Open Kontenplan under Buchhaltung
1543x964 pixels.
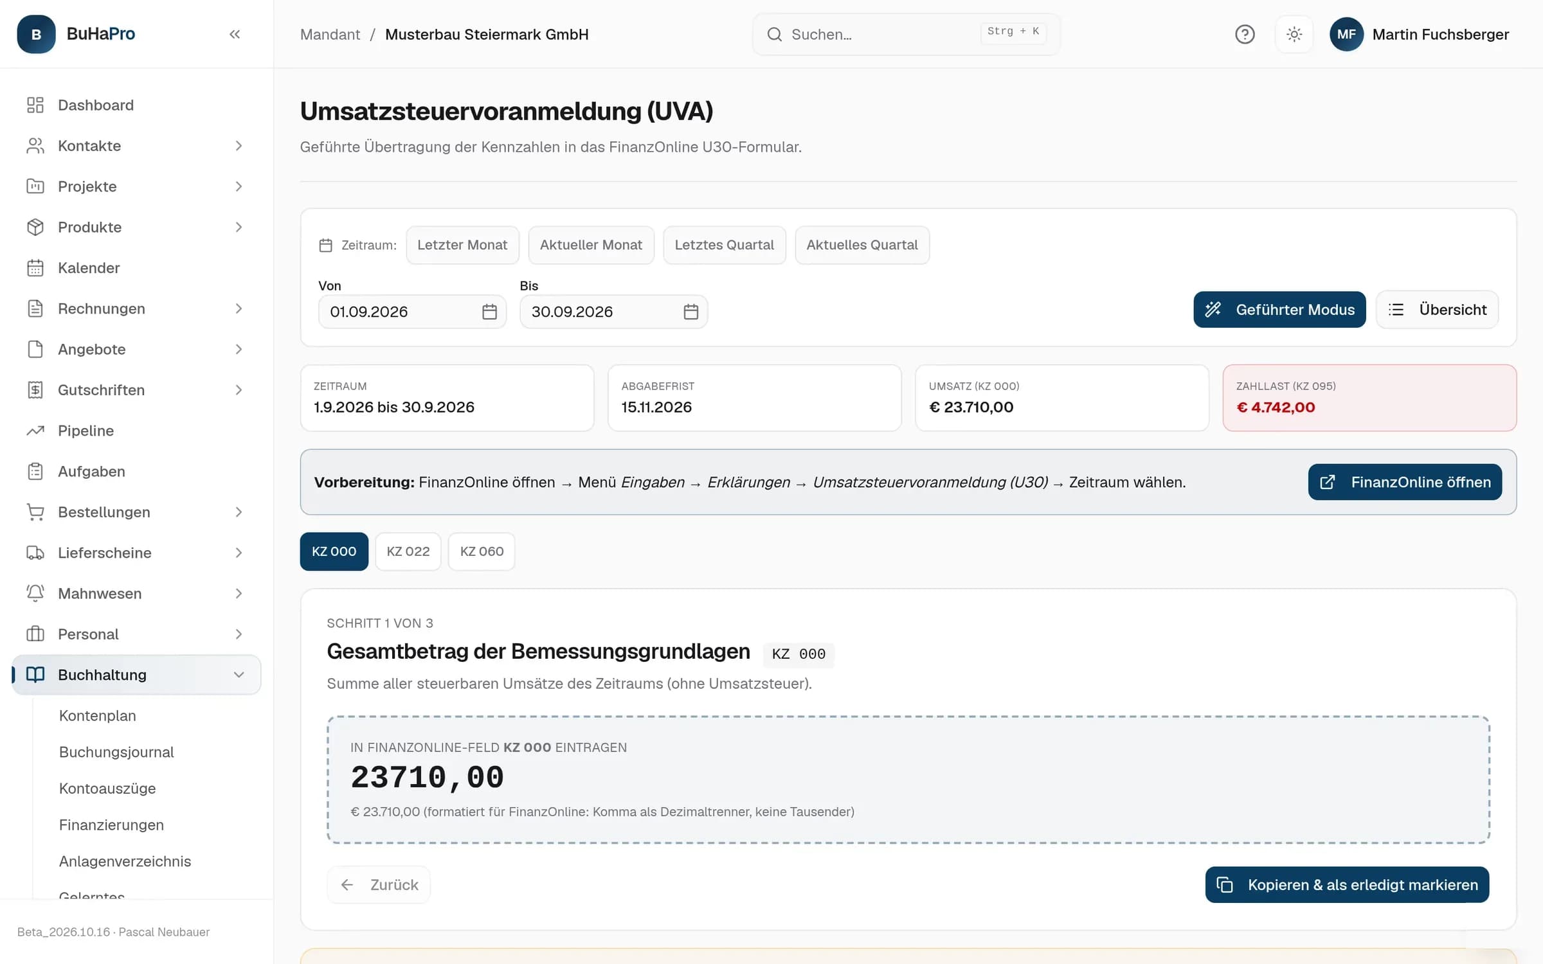[97, 716]
